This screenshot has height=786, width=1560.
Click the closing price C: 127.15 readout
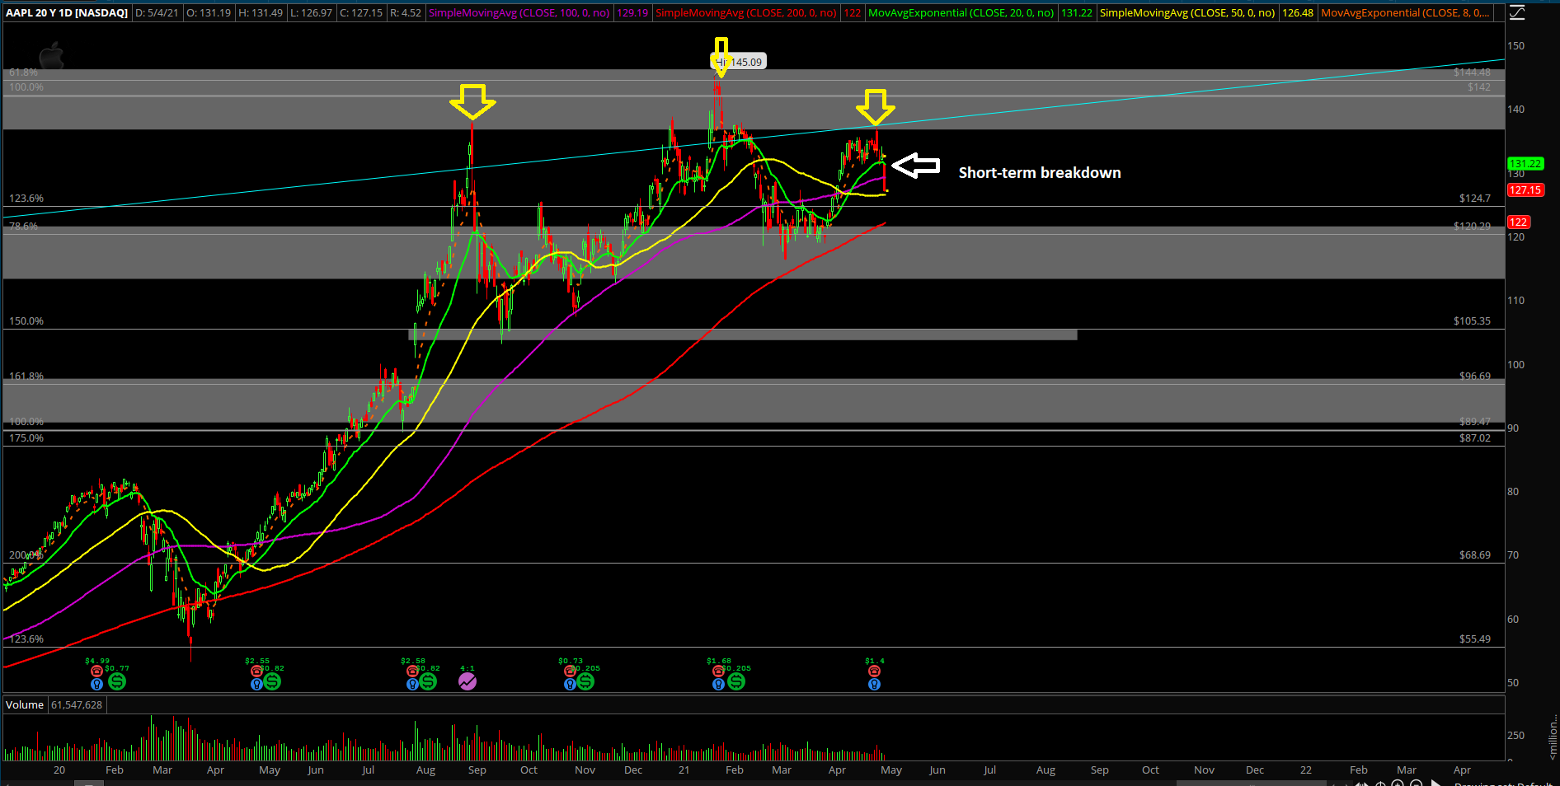point(361,12)
